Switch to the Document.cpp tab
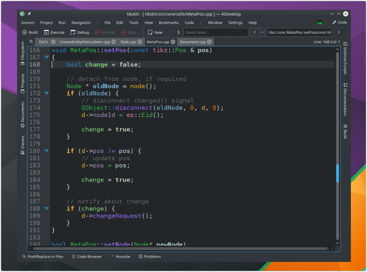Screen dimensions: 367x272 tap(192, 42)
